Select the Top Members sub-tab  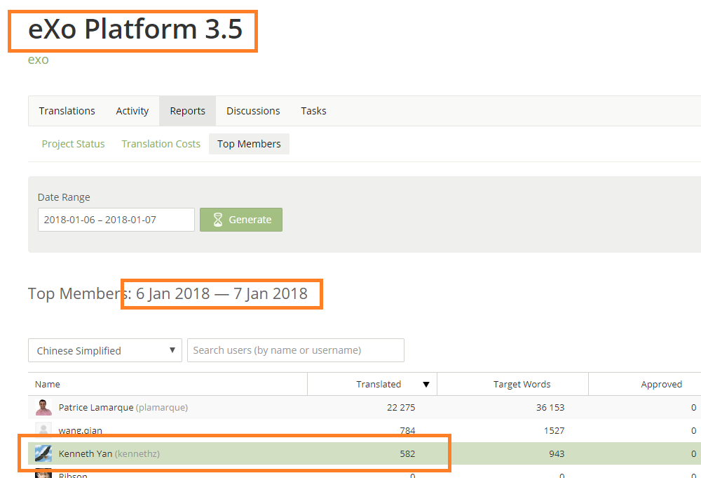pyautogui.click(x=249, y=144)
